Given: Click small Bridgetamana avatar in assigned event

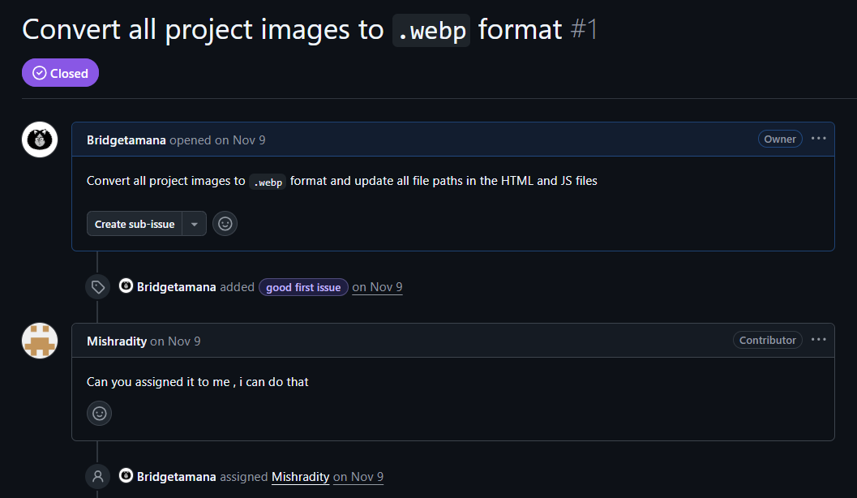Looking at the screenshot, I should tap(126, 476).
